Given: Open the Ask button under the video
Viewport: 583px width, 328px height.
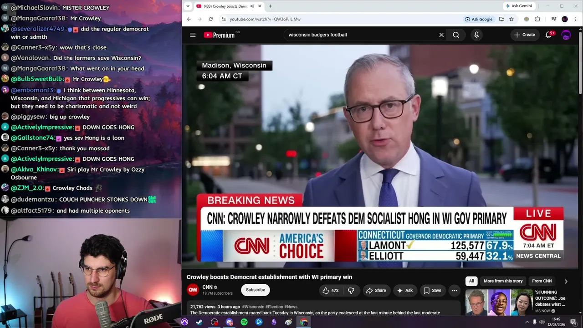Looking at the screenshot, I should pos(404,290).
